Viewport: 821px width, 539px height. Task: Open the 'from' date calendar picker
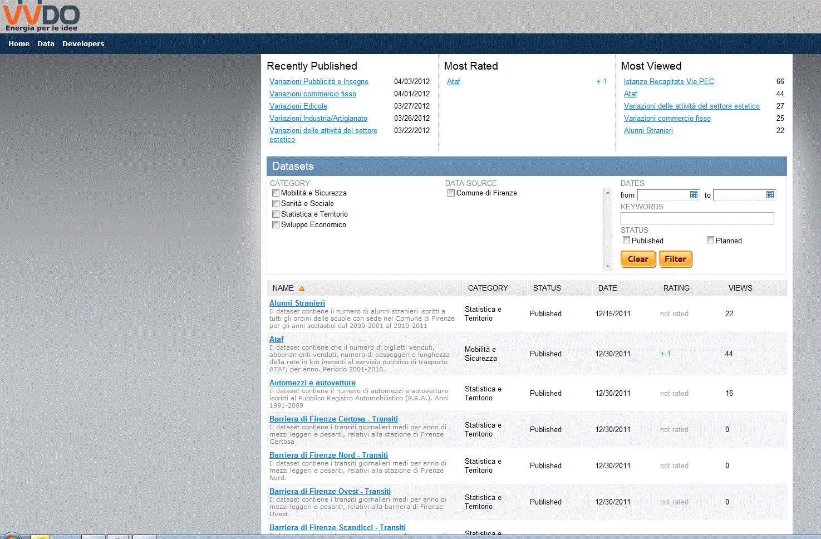(694, 195)
